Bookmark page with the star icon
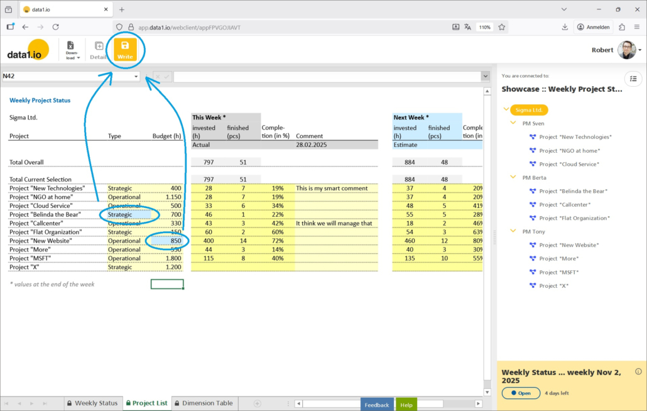The image size is (647, 411). 501,27
